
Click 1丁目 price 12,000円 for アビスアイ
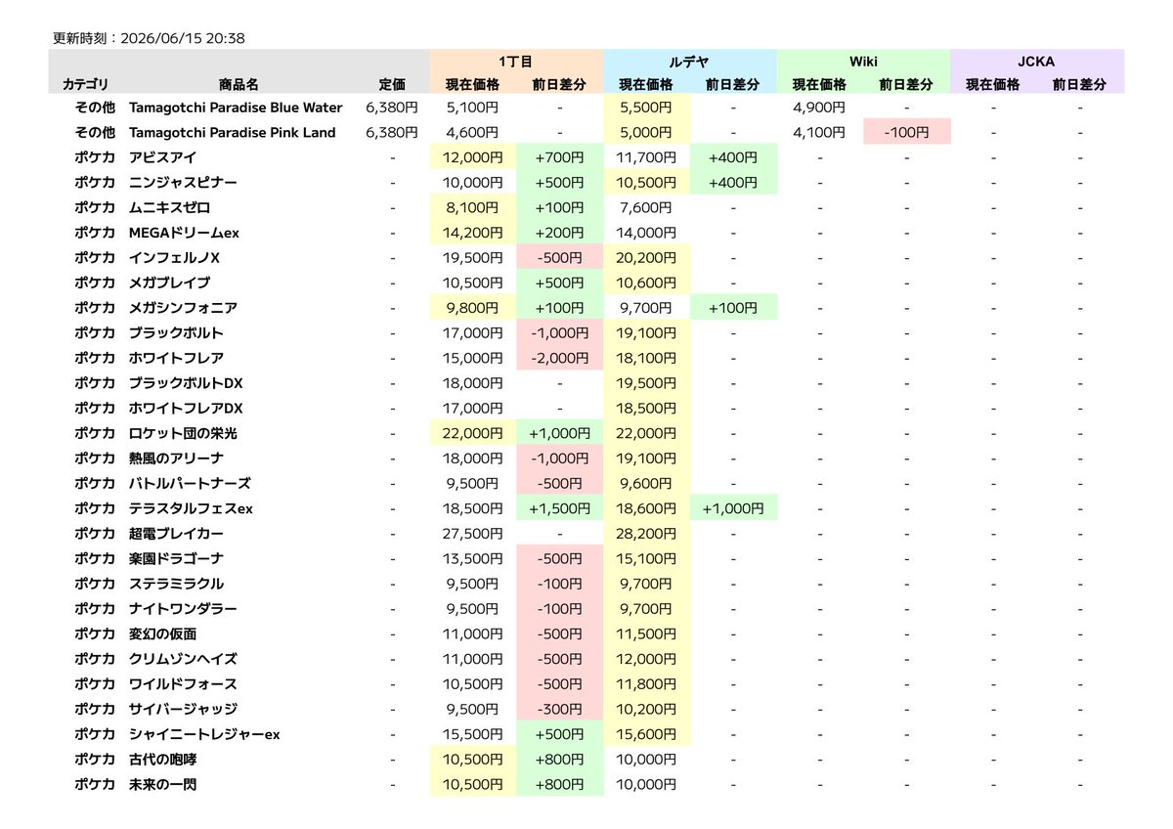[x=472, y=157]
